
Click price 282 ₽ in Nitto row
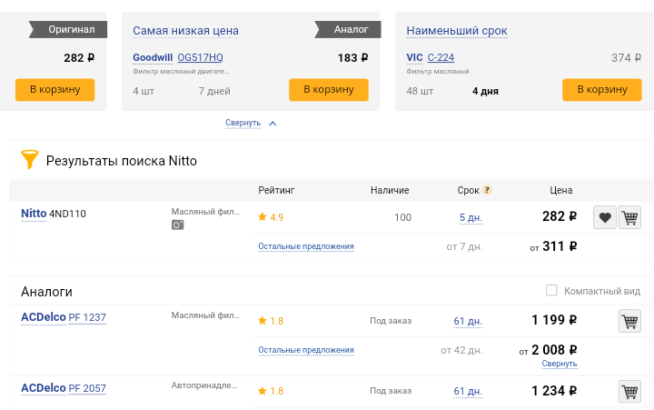tap(560, 216)
